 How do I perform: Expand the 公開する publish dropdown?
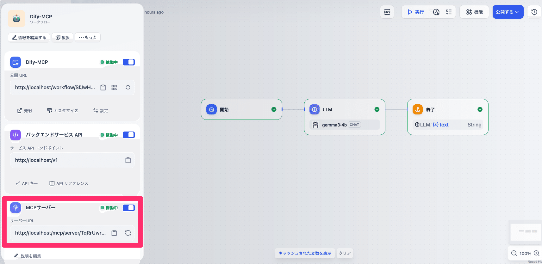tap(508, 12)
